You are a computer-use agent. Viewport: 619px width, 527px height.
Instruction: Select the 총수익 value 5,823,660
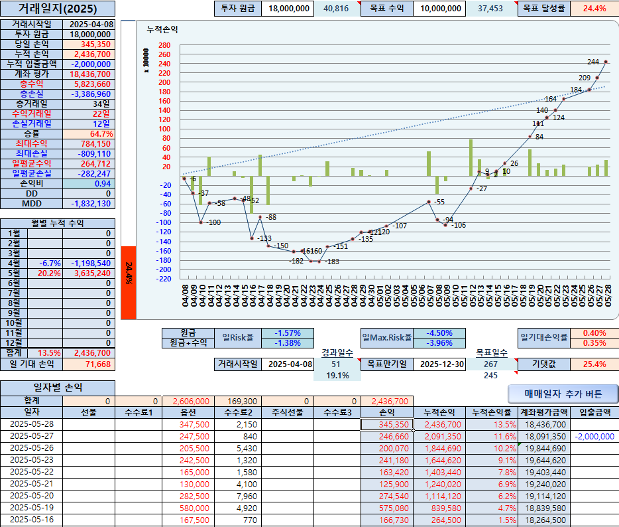pyautogui.click(x=89, y=84)
